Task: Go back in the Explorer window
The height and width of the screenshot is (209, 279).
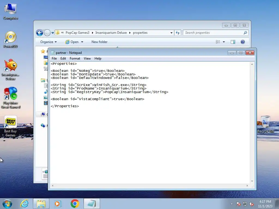Action: [40, 33]
